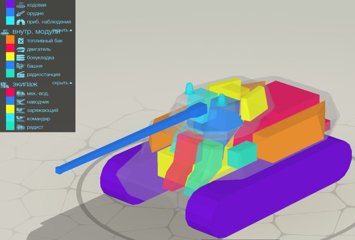Click the радист radio operator crew icon
Viewport: 355px width, 240px height.
(x=21, y=127)
